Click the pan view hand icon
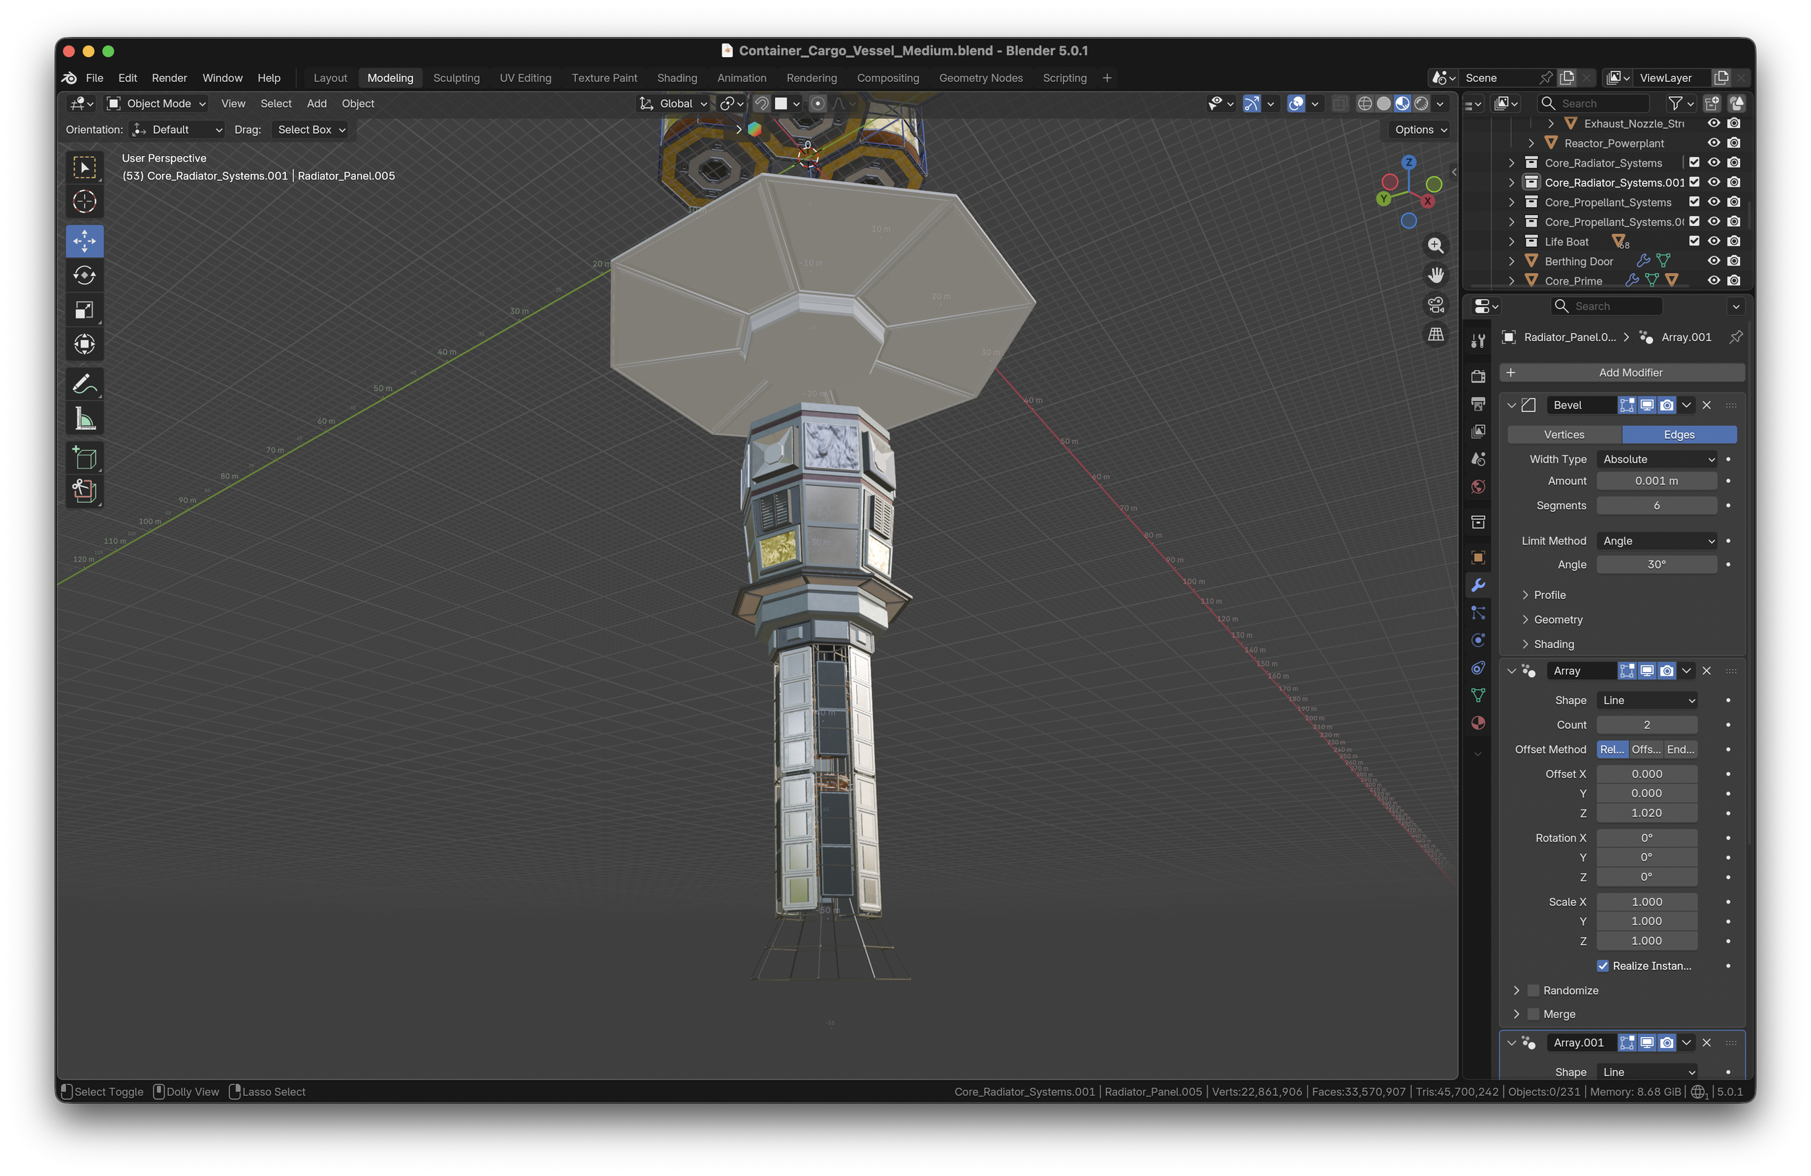 pyautogui.click(x=1436, y=274)
